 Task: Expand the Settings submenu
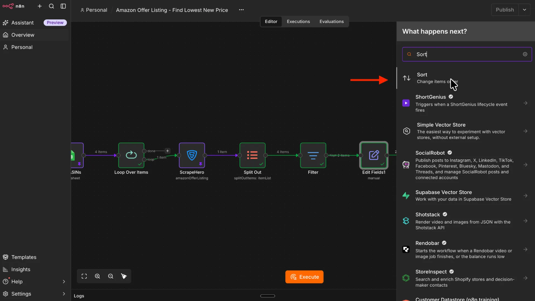click(x=64, y=294)
